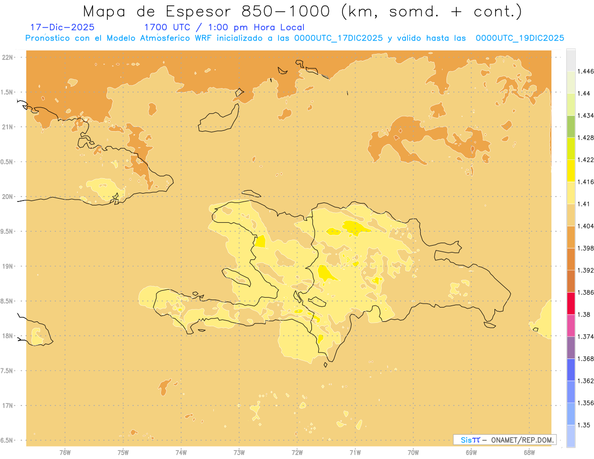Viewport: 594px width, 459px height.
Task: Click the 73W longitude label
Action: [x=239, y=453]
